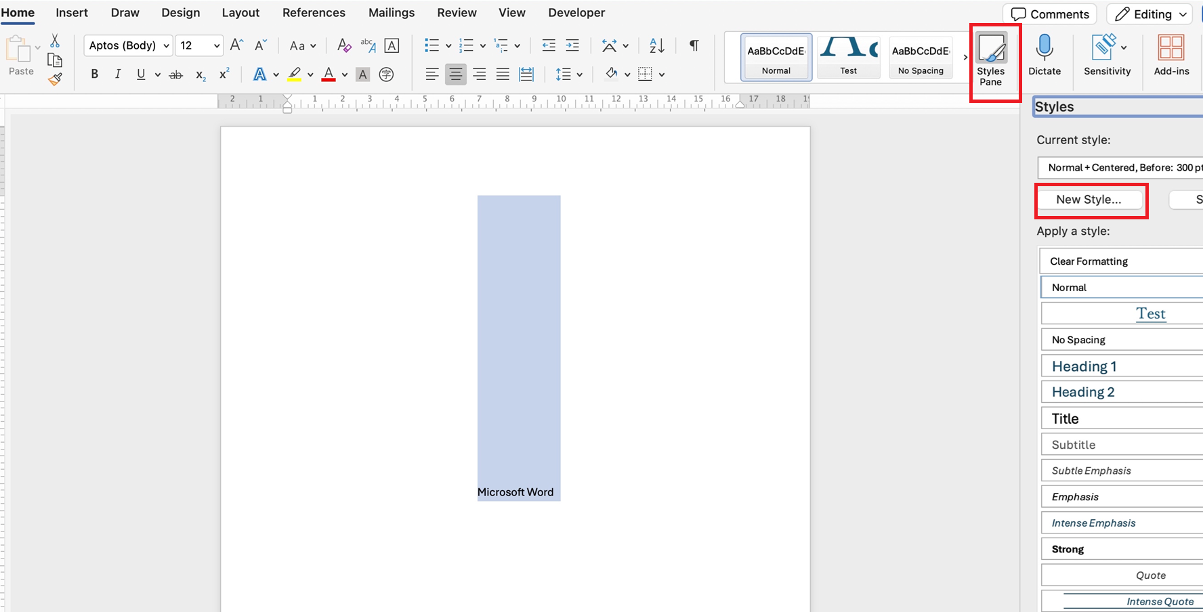Click the Strikethrough icon
This screenshot has width=1203, height=612.
(175, 74)
